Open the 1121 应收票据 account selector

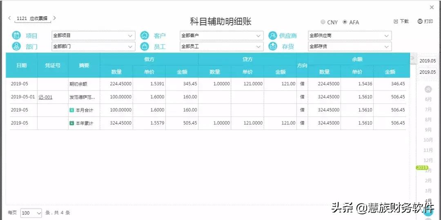tap(33, 18)
